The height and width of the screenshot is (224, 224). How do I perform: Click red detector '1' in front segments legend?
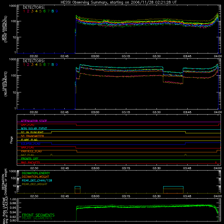[24, 11]
